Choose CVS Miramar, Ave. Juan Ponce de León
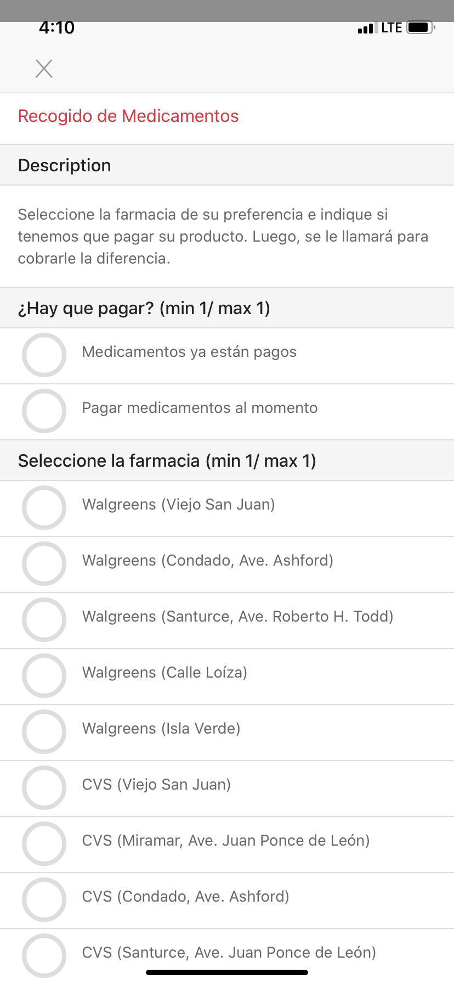 click(44, 843)
